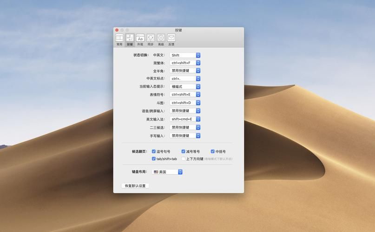This screenshot has width=375, height=232.
Task: Open the 英文输入法 shift+cmd+E dropdown
Action: (185, 119)
